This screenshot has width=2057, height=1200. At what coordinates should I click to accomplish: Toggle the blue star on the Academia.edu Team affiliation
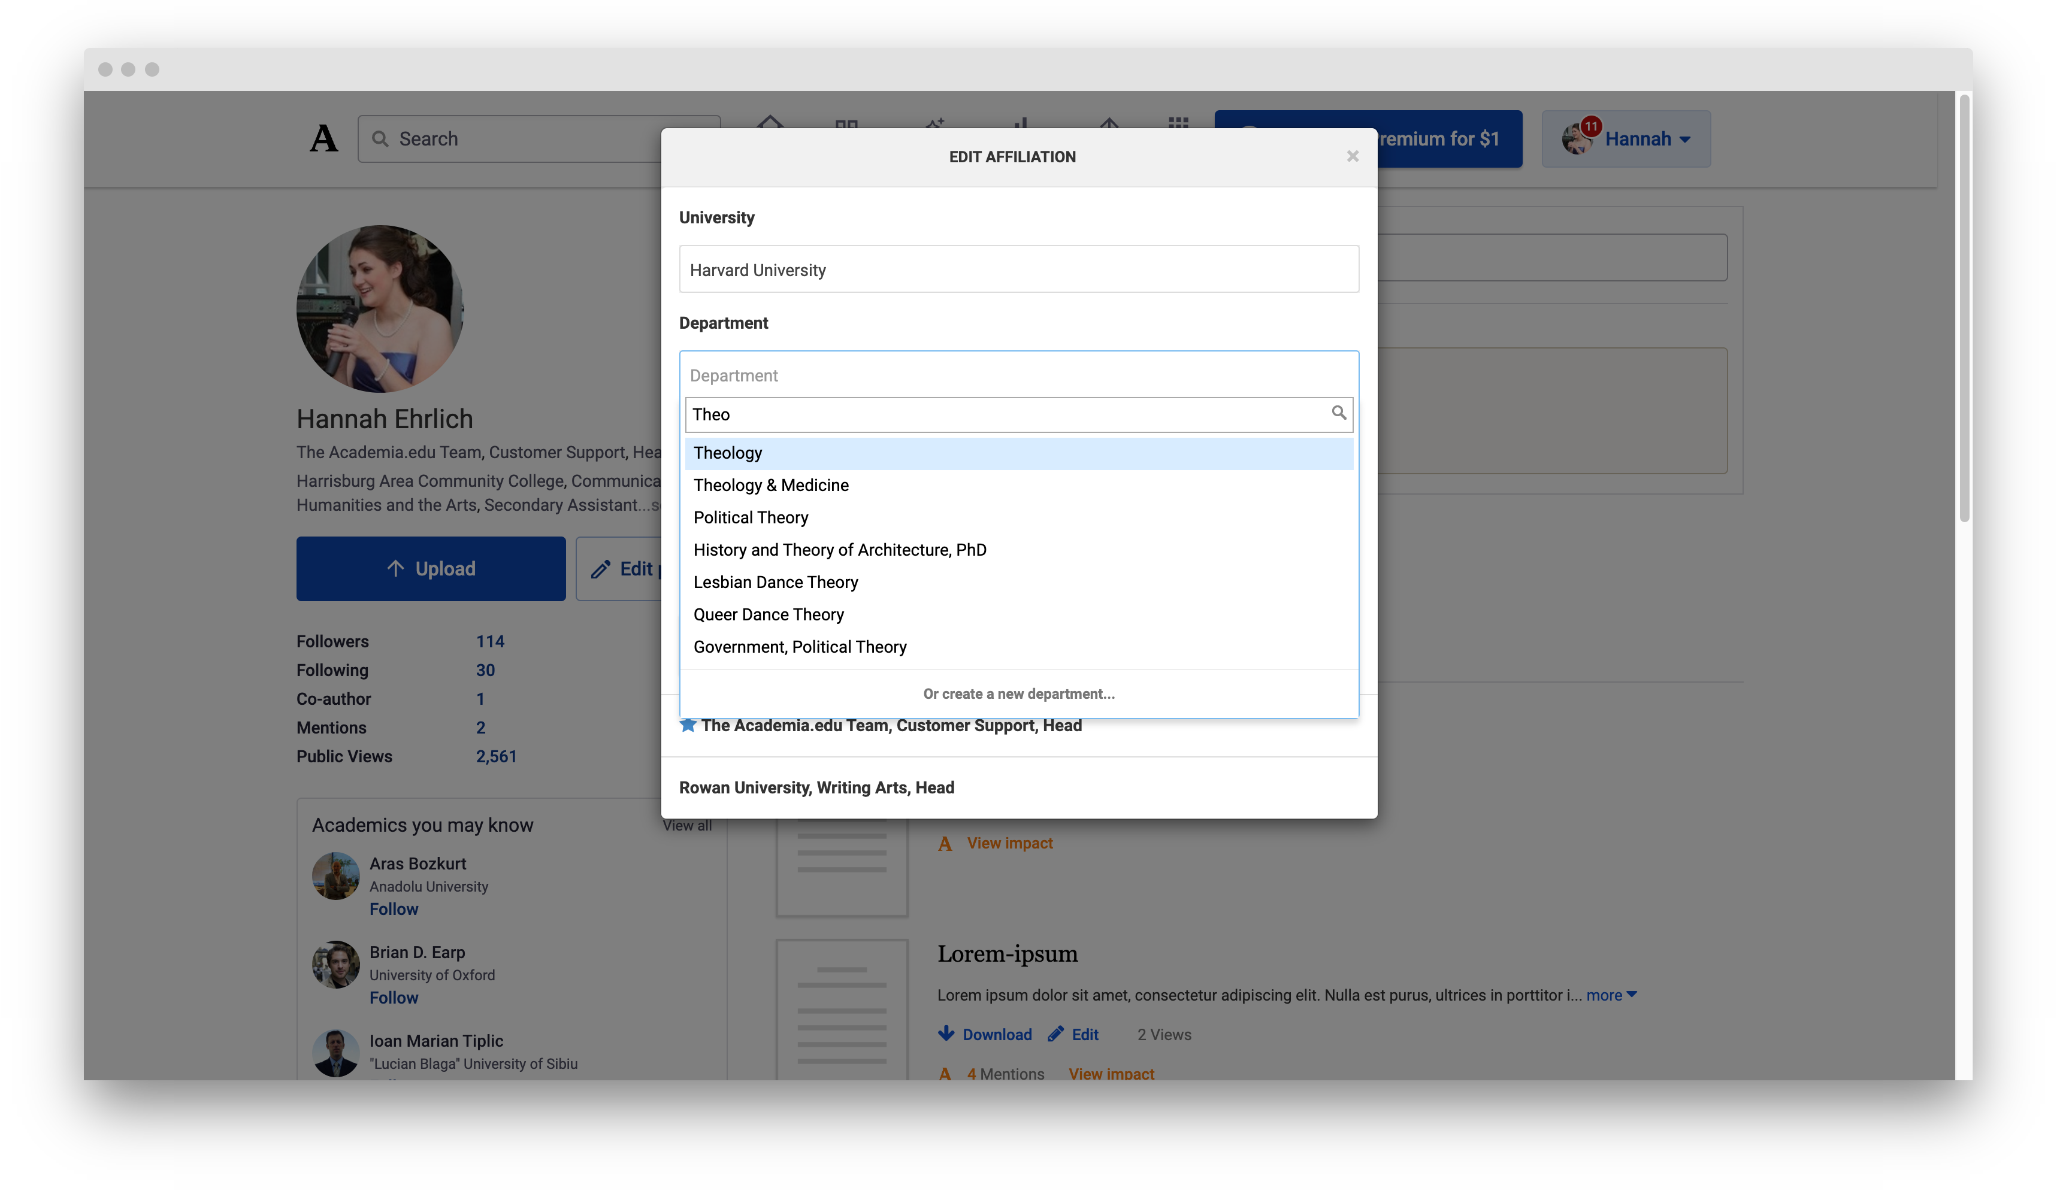[688, 725]
